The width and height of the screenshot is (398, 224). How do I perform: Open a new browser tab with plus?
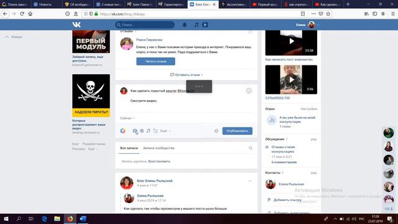pos(348,4)
